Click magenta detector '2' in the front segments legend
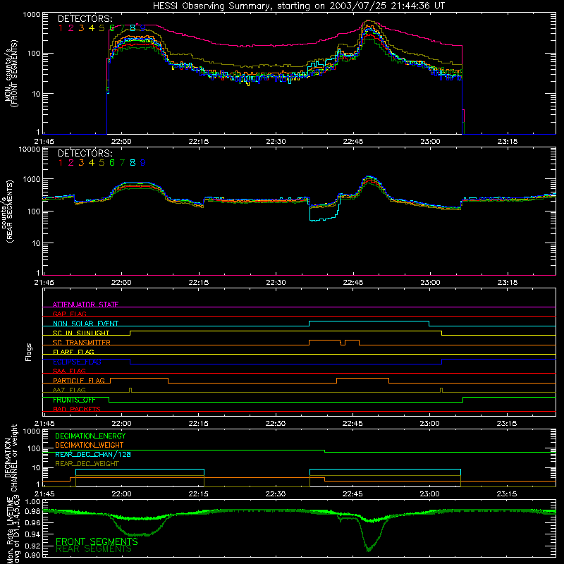The height and width of the screenshot is (564, 564). (x=71, y=28)
